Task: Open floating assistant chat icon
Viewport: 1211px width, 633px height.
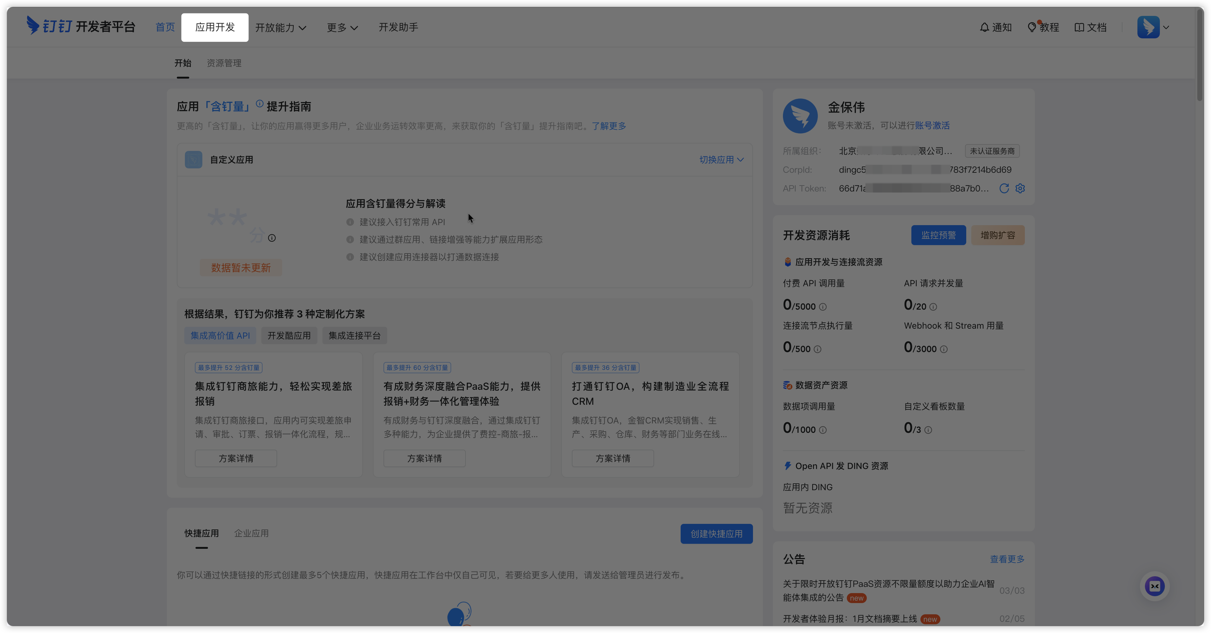Action: tap(1155, 586)
